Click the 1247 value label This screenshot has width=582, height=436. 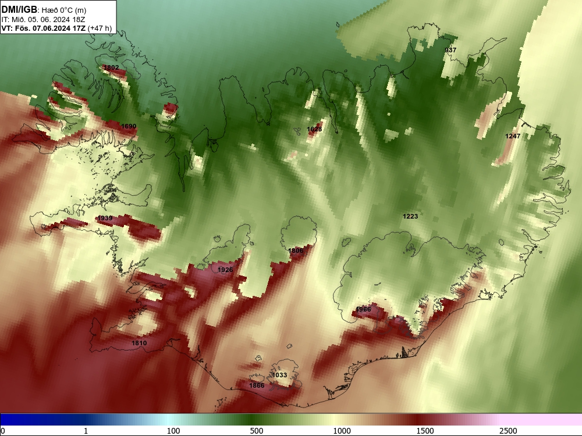pyautogui.click(x=513, y=136)
